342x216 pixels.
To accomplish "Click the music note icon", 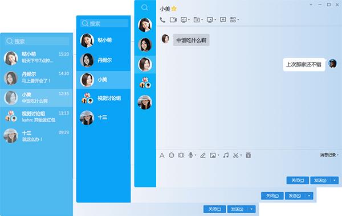I will 226,155.
